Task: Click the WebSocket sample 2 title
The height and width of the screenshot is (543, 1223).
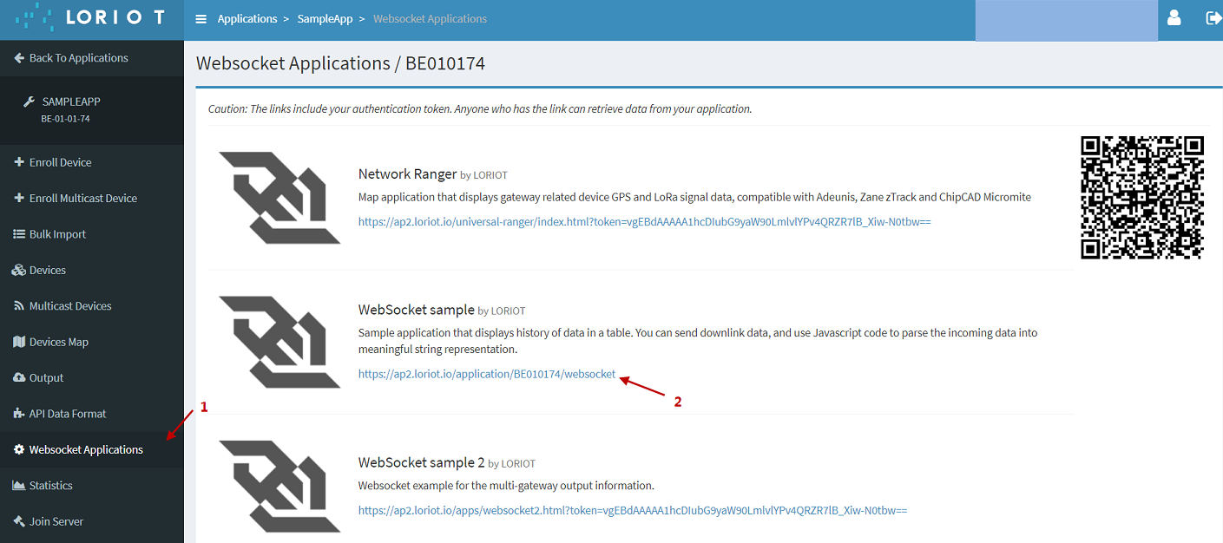Action: [x=422, y=462]
